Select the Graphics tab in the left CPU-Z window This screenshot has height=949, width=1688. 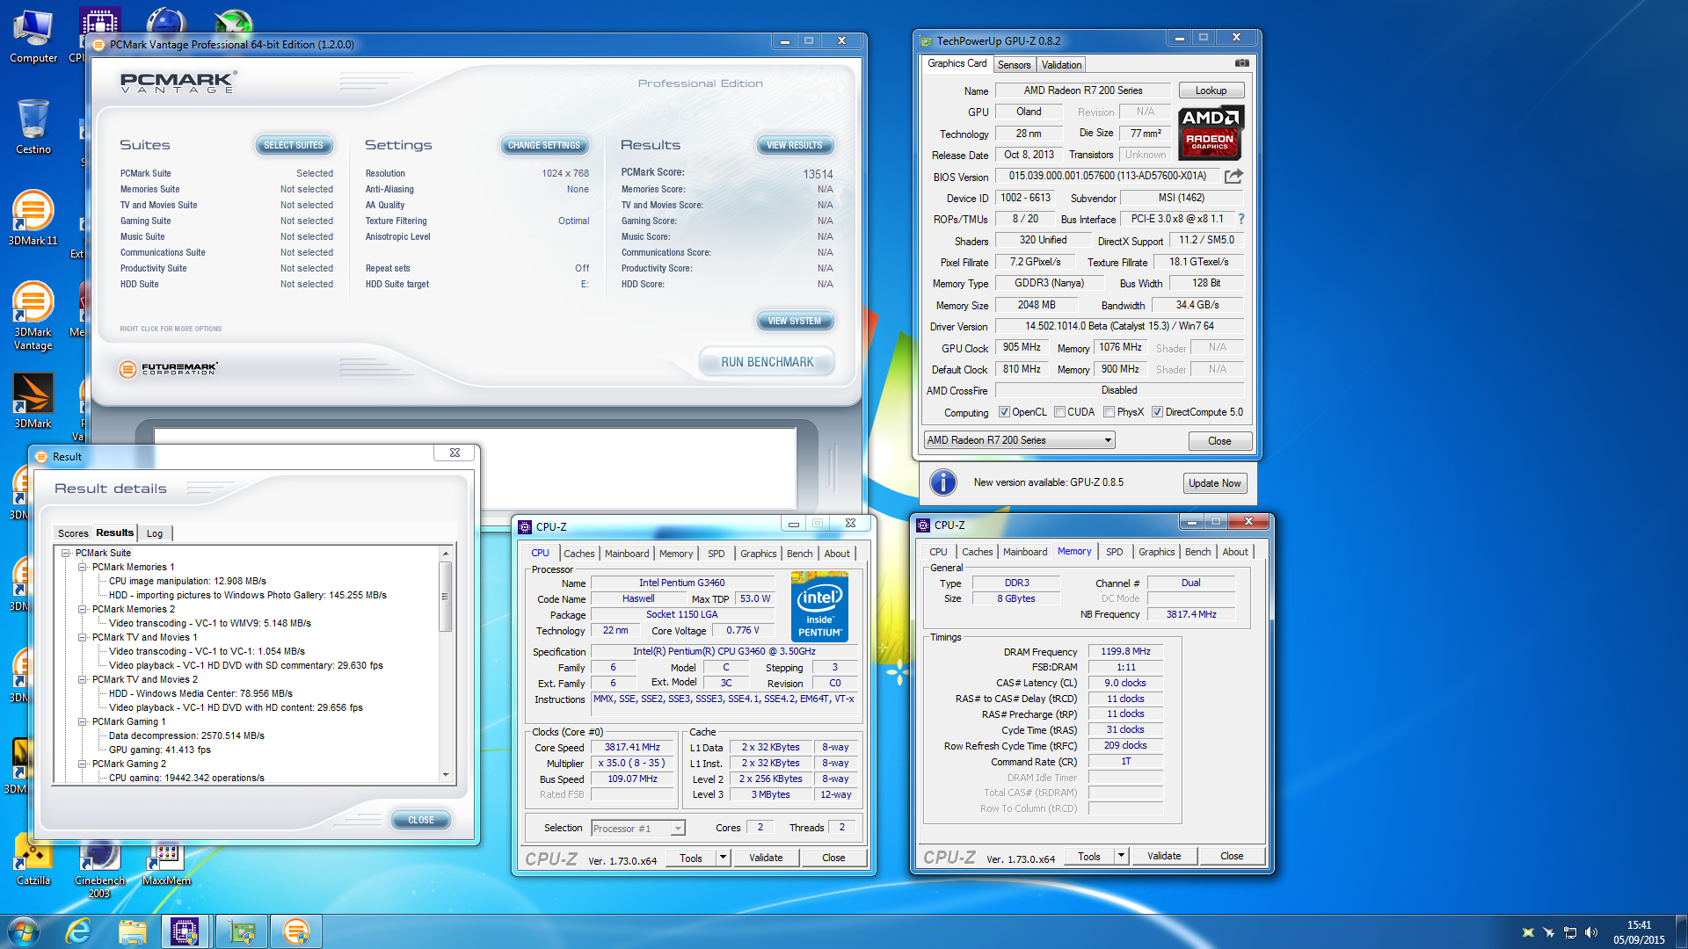[758, 554]
